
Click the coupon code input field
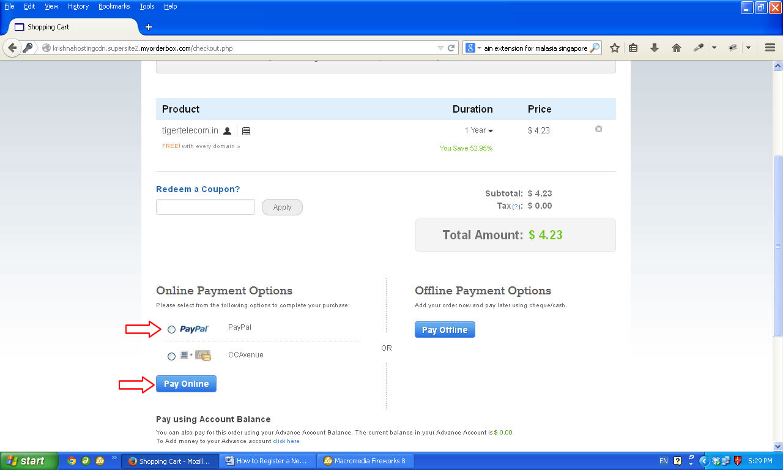(x=206, y=207)
